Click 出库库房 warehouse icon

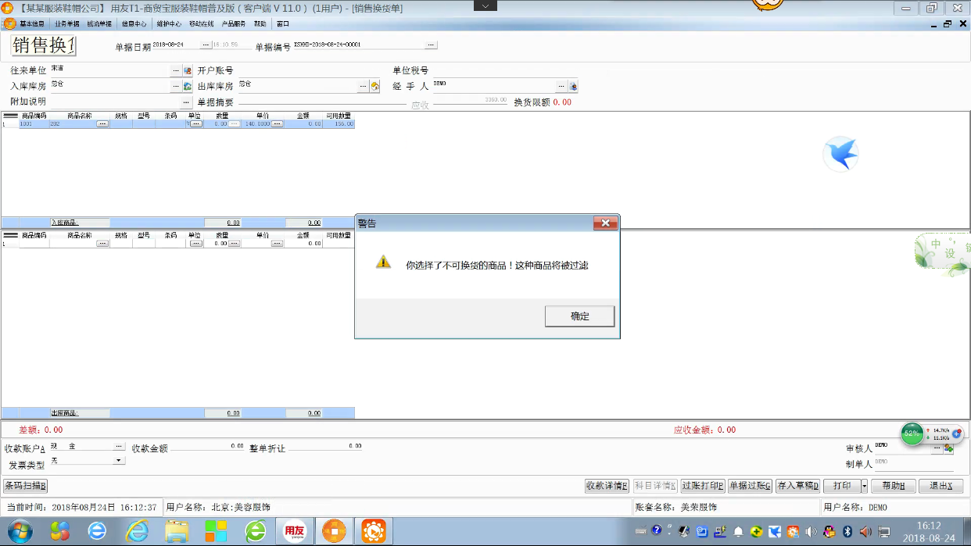(375, 86)
